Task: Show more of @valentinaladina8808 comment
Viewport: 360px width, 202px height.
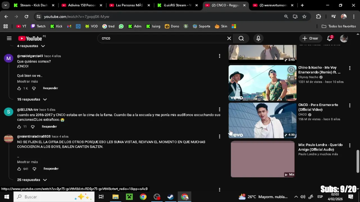Action: [27, 162]
